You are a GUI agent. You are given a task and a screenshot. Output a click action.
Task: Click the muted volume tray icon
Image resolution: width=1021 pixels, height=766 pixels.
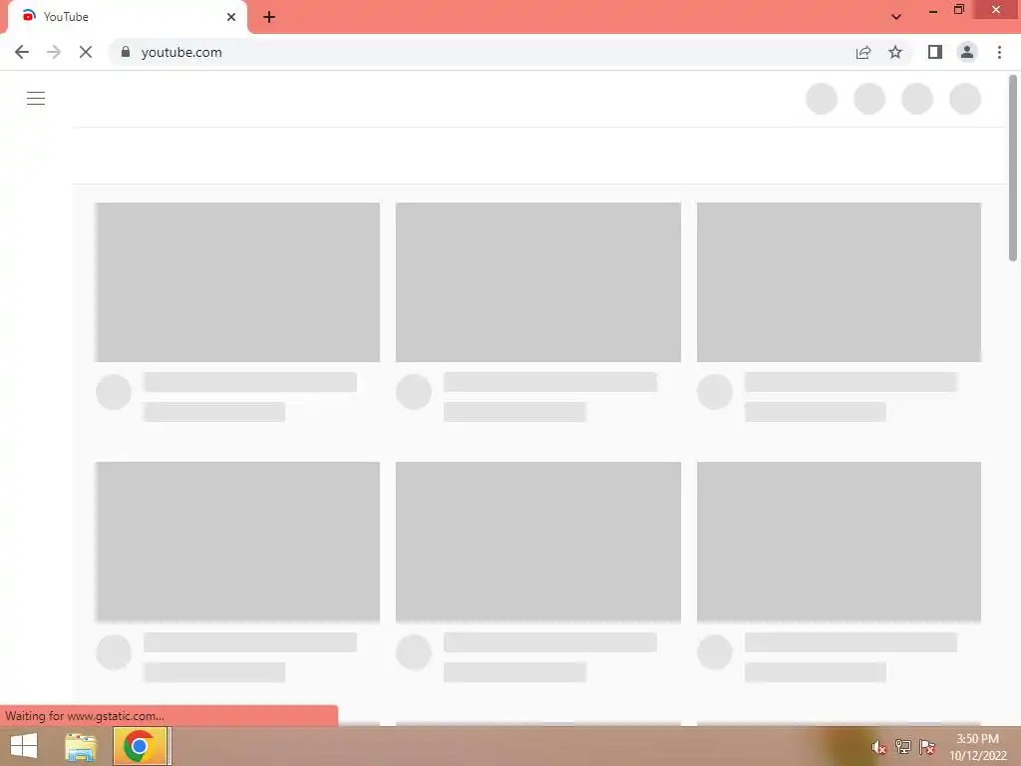coord(878,747)
